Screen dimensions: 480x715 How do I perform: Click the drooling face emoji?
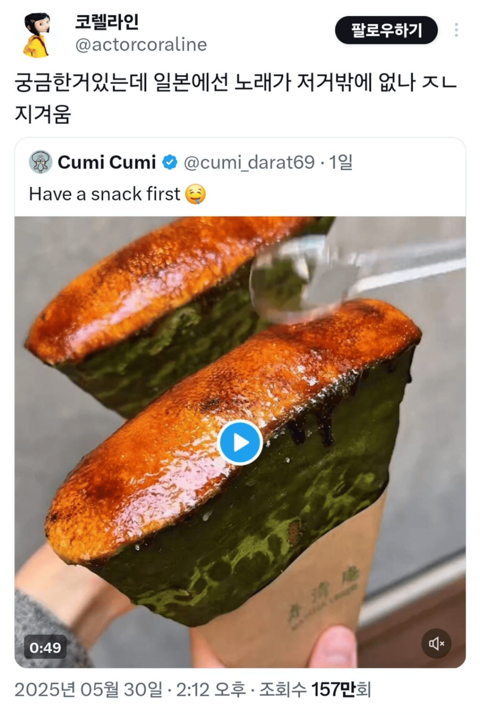click(195, 194)
